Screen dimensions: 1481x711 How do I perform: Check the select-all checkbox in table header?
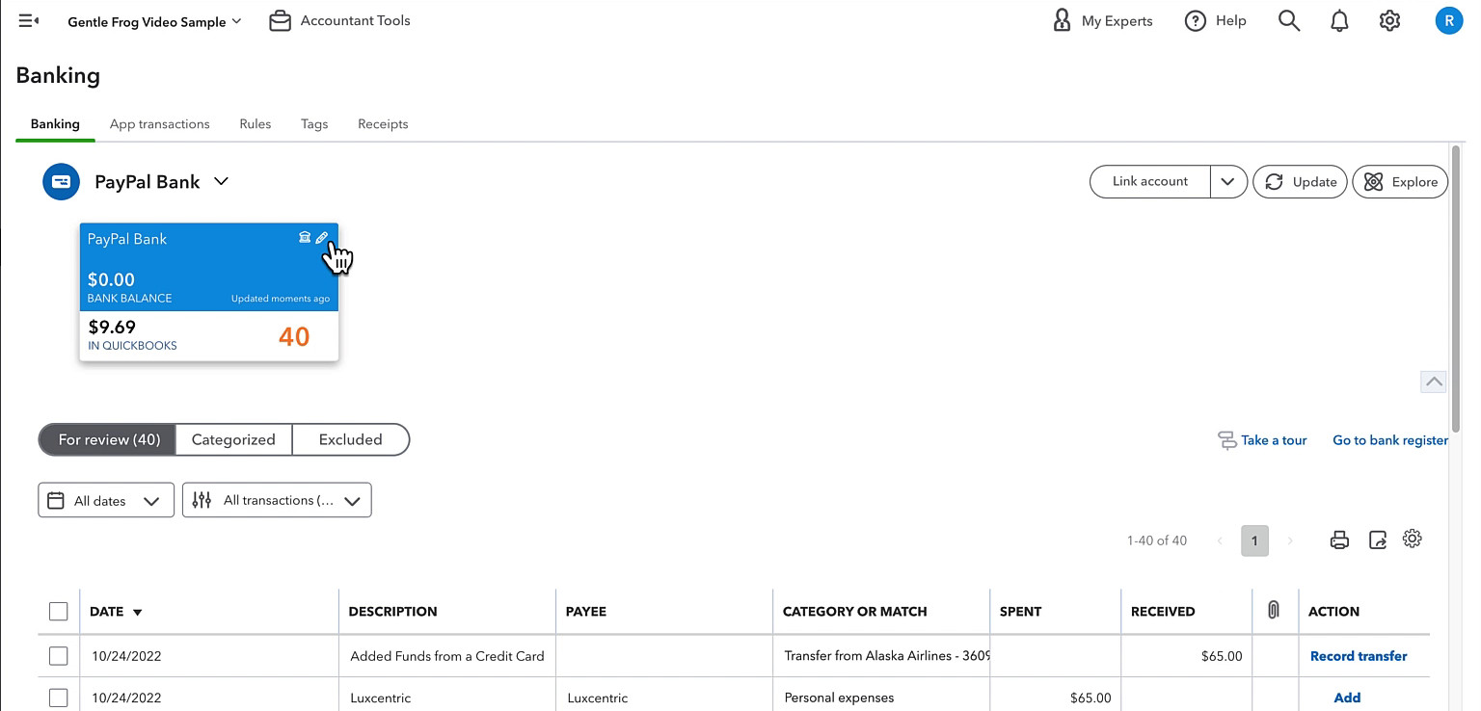[59, 611]
